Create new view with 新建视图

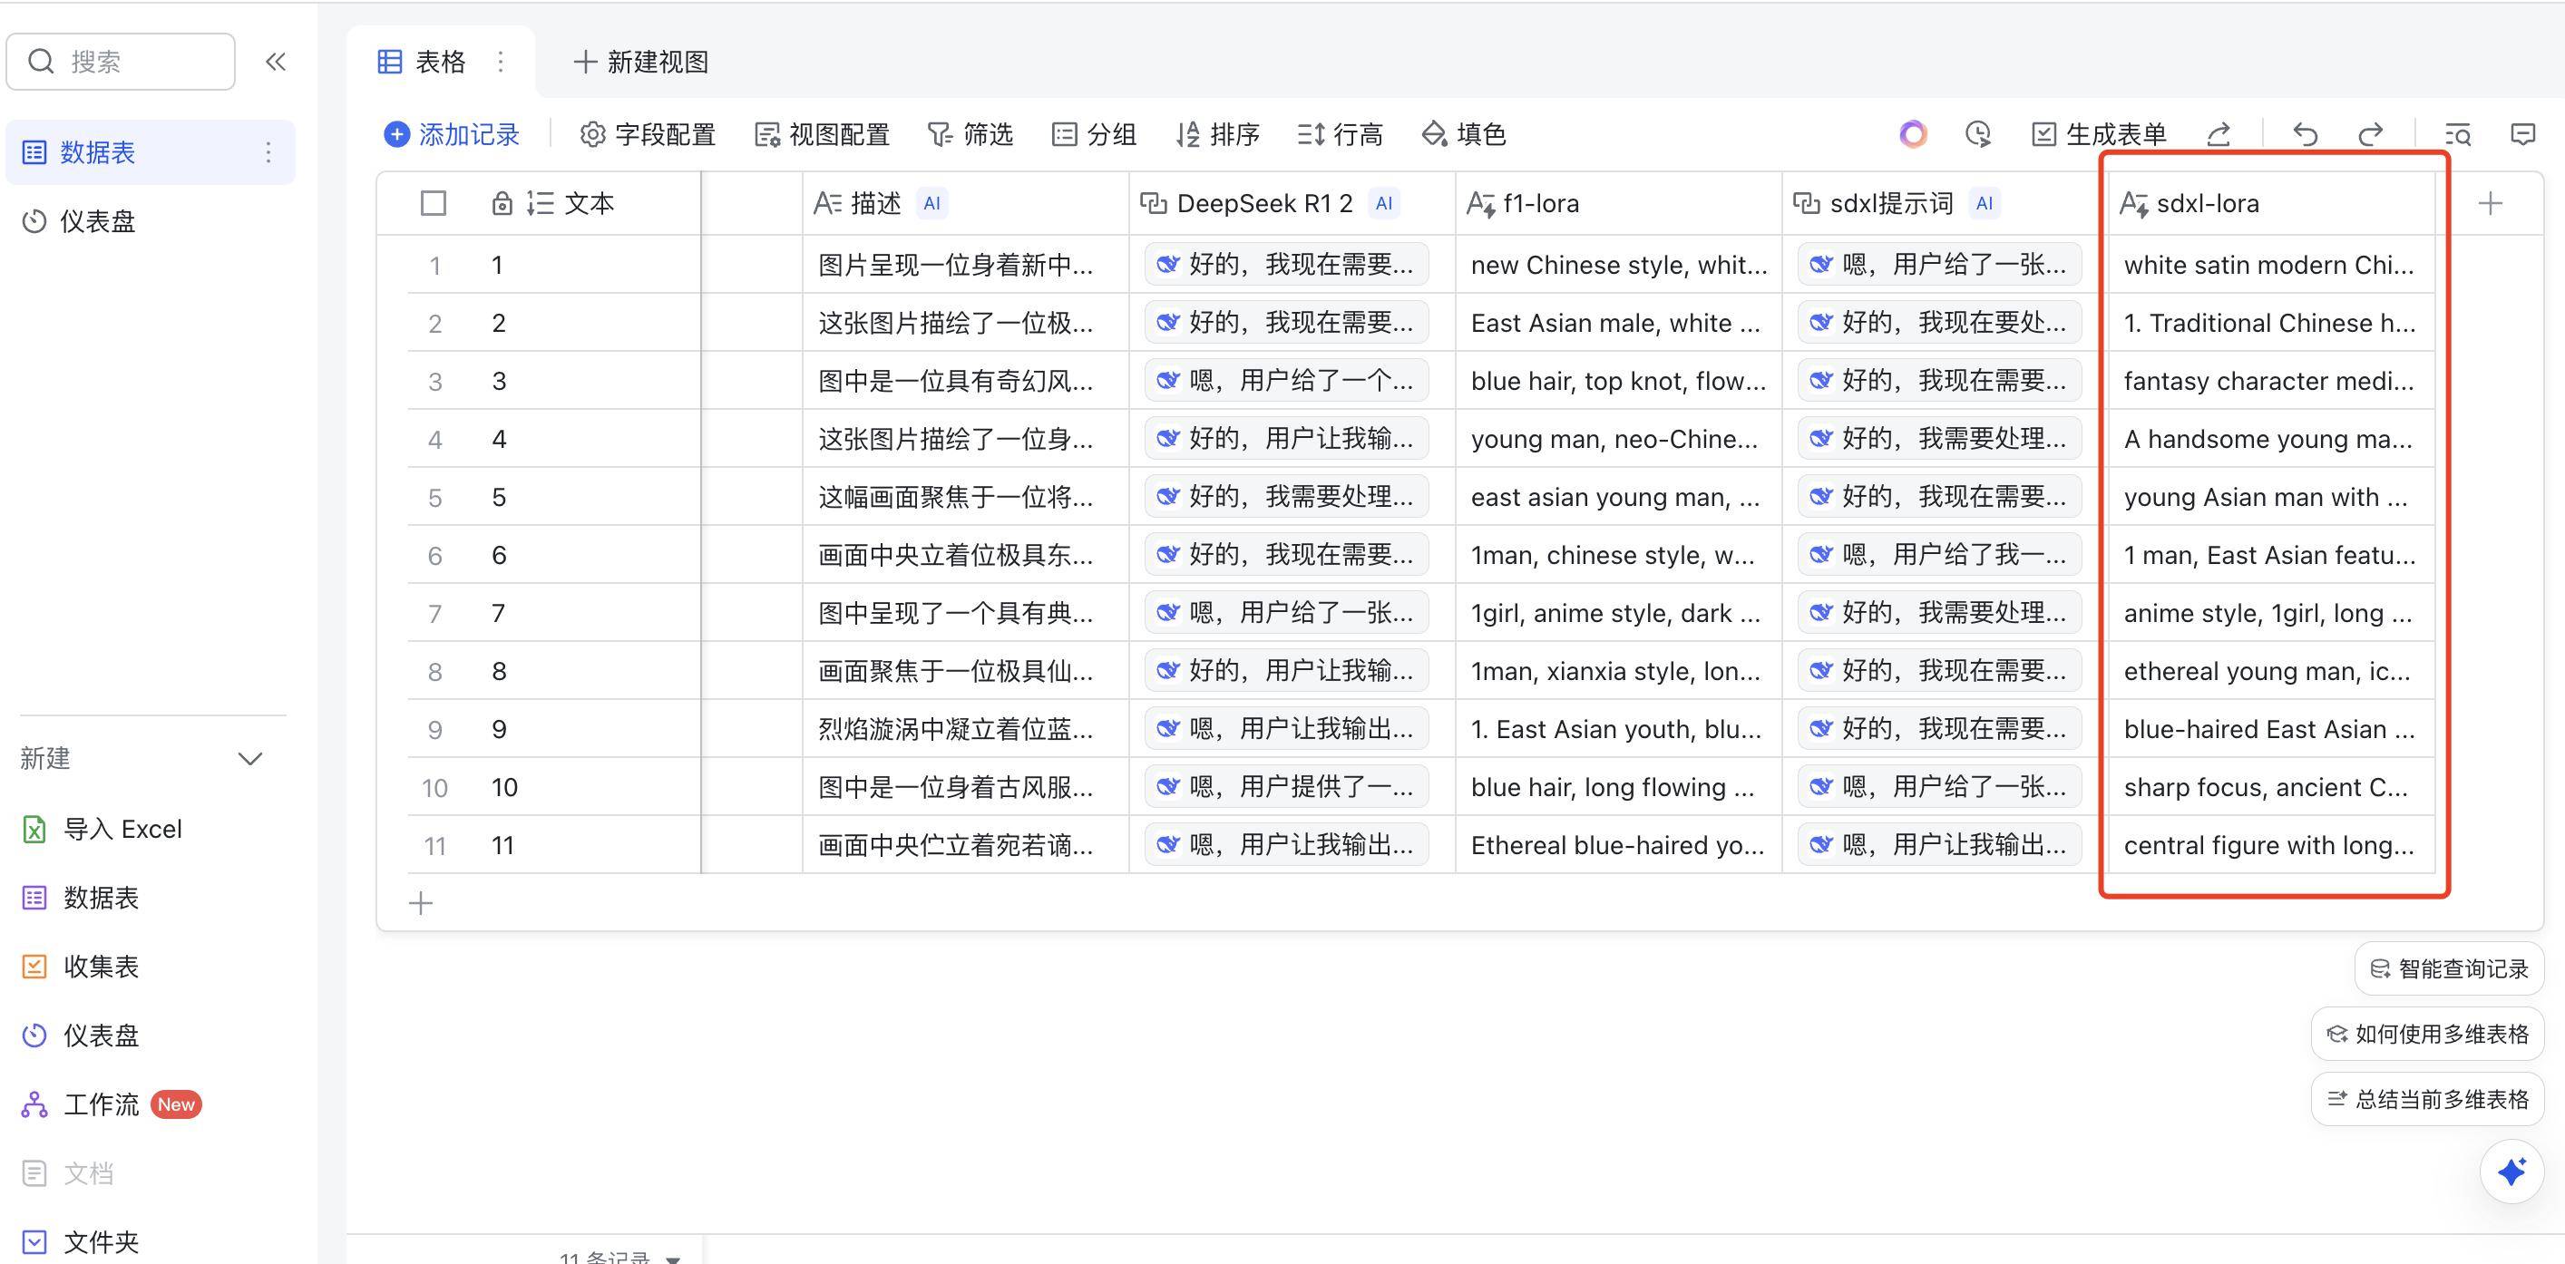[x=640, y=62]
